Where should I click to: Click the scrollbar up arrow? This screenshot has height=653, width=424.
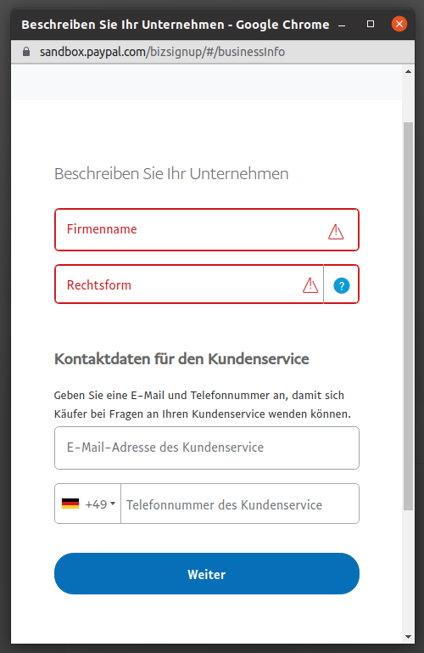408,71
